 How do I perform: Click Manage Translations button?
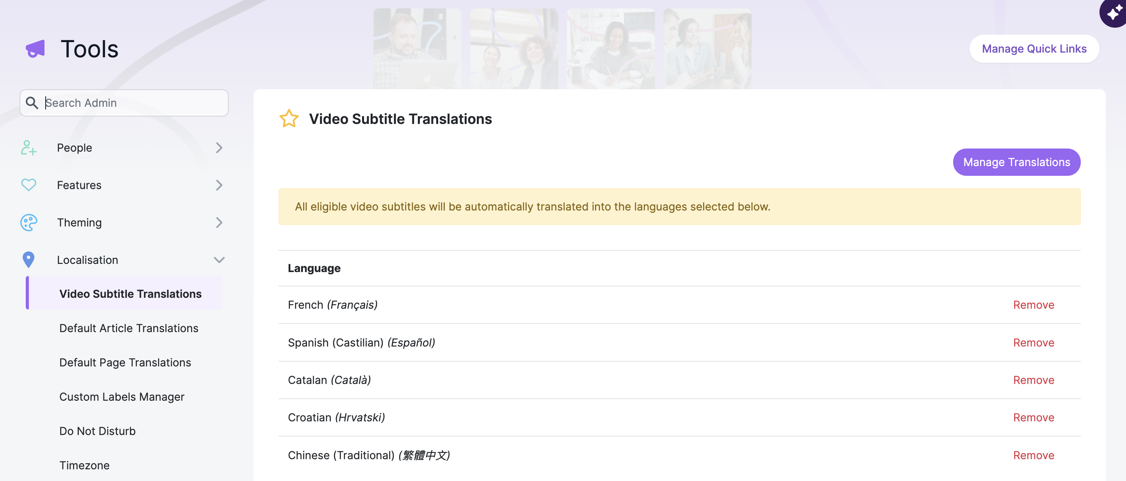[1017, 162]
